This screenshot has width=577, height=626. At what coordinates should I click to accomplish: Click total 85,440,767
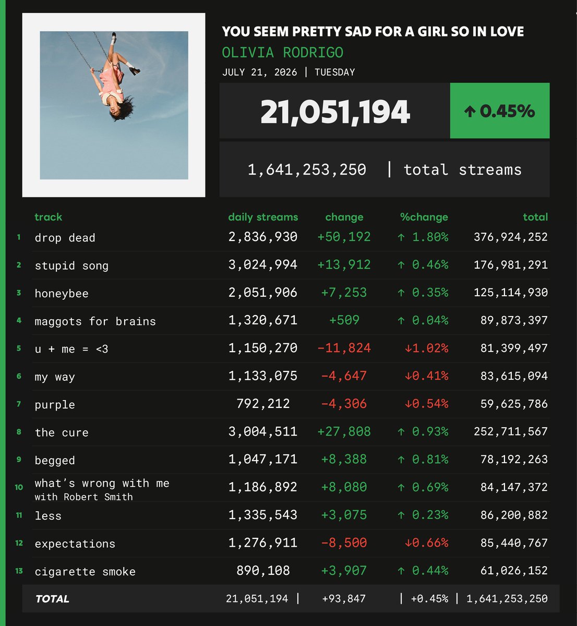pyautogui.click(x=514, y=543)
